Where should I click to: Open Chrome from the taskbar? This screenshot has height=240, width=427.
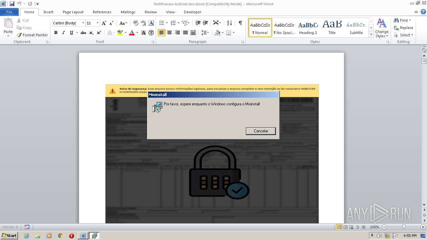coord(60,236)
